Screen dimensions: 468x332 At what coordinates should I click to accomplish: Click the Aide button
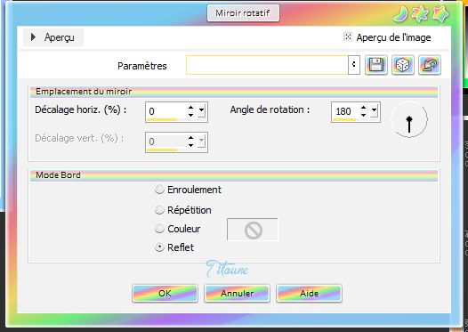(310, 293)
